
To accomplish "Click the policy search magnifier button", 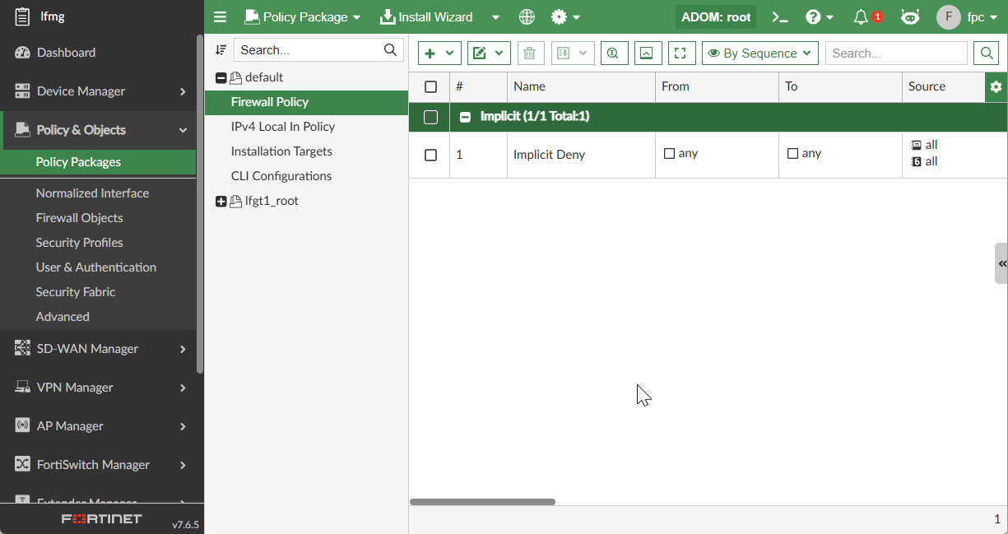I will coord(986,53).
